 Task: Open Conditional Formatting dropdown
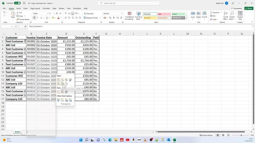click(129, 16)
